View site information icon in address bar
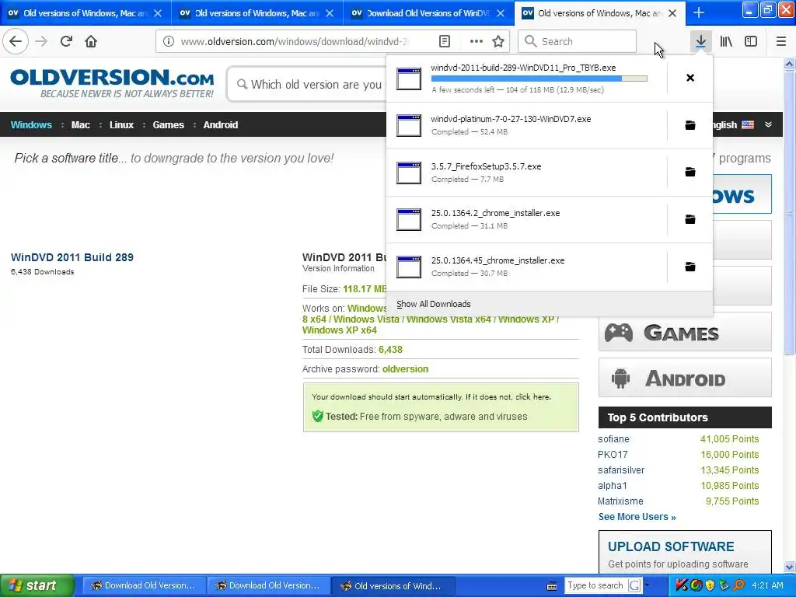The image size is (796, 597). click(169, 42)
